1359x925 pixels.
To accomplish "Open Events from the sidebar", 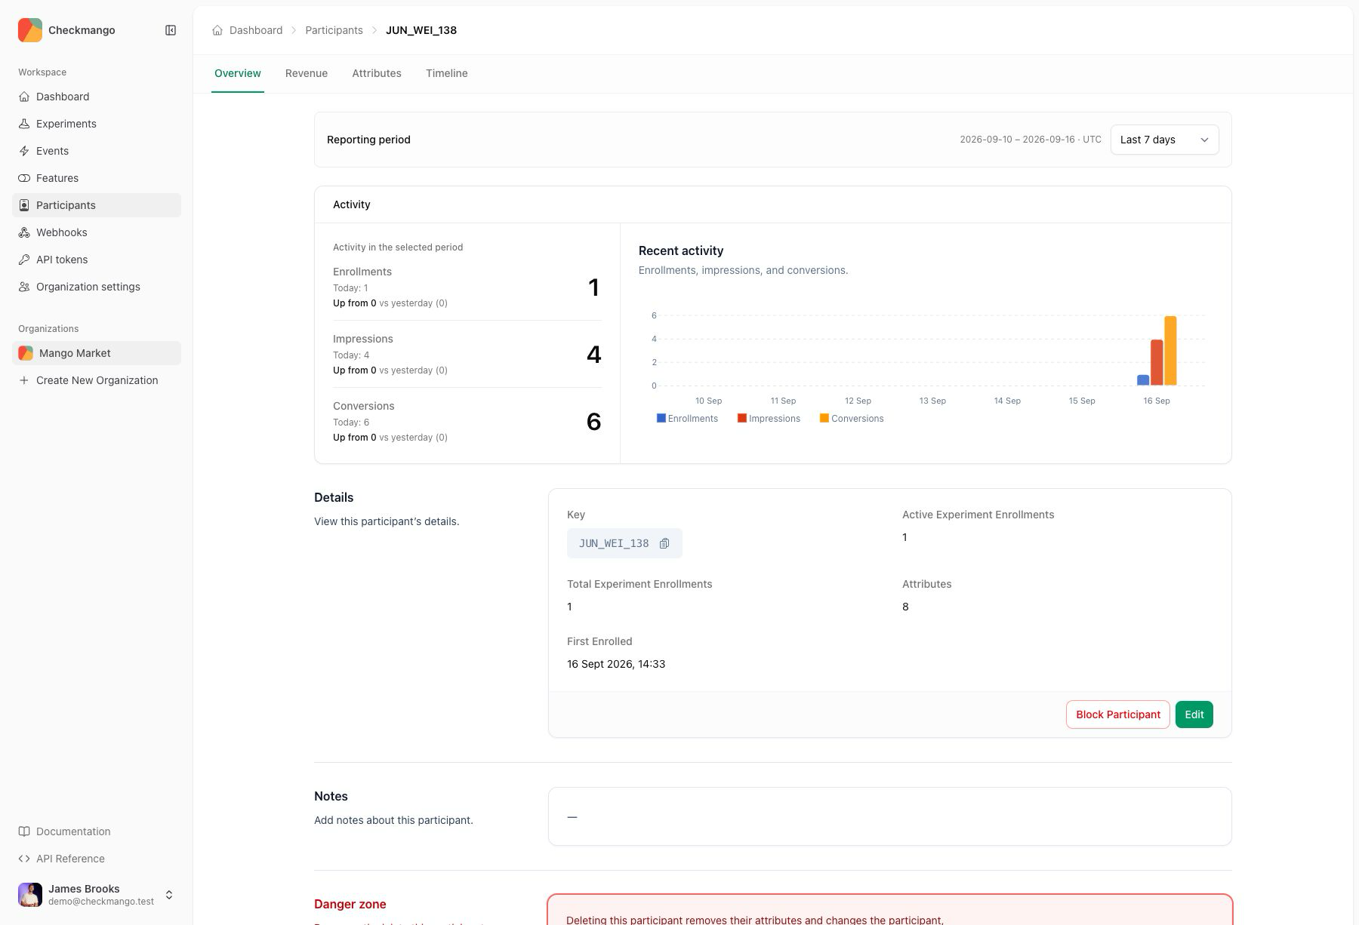I will tap(97, 151).
